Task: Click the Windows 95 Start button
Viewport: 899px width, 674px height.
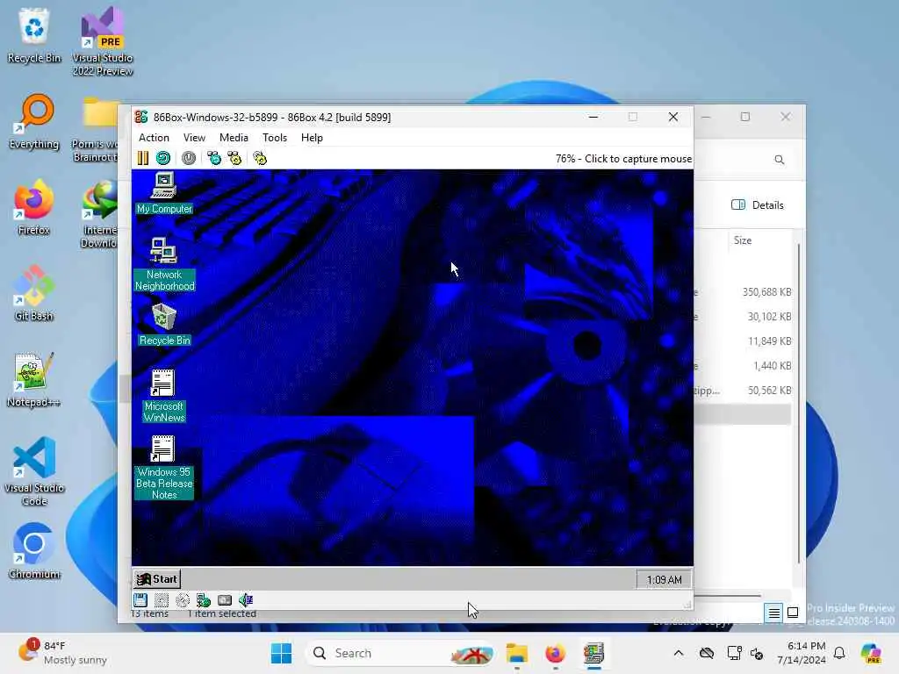Action: click(157, 579)
